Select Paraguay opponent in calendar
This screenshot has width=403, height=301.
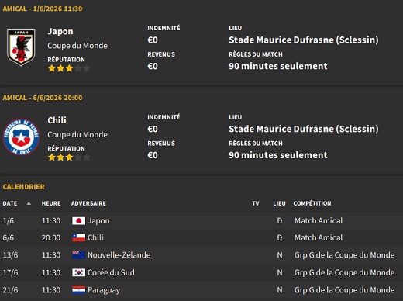pyautogui.click(x=104, y=290)
